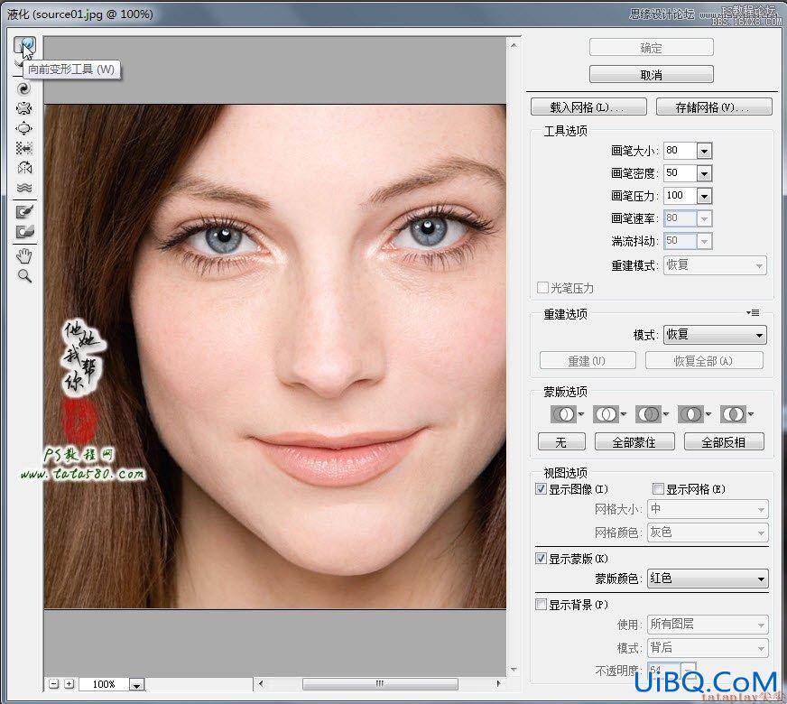The width and height of the screenshot is (787, 704).
Task: Click the 载入网格 button
Action: 588,107
